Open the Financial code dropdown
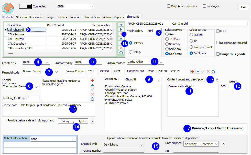Viewport: 251px width, 155px height. (x=57, y=72)
